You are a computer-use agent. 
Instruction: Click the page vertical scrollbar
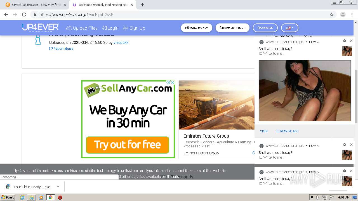[356, 96]
